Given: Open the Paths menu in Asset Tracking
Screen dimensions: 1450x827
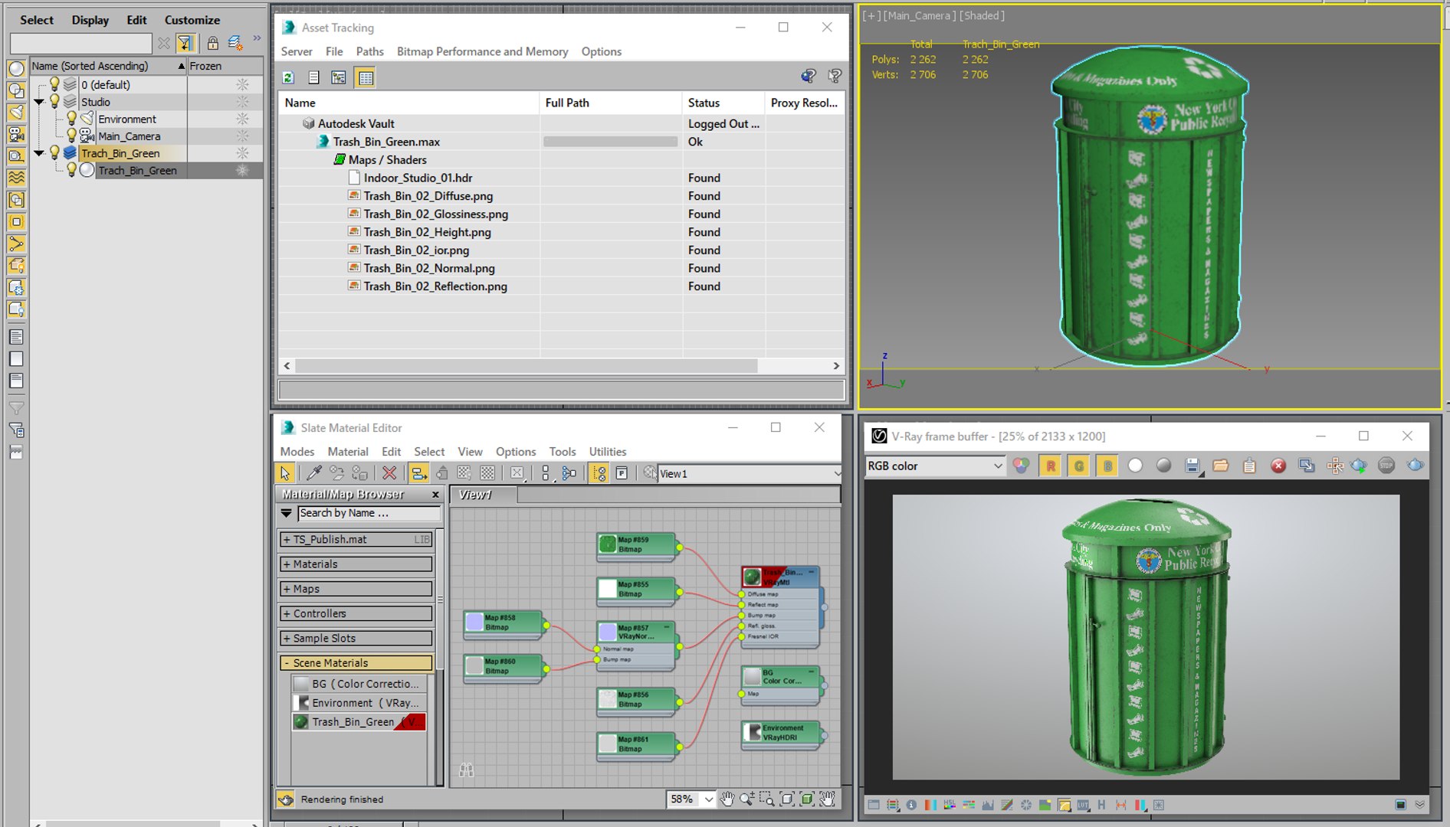Looking at the screenshot, I should [369, 51].
